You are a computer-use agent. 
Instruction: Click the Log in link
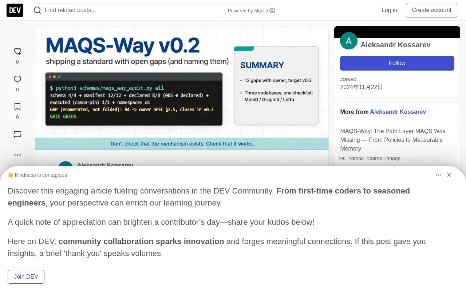389,10
